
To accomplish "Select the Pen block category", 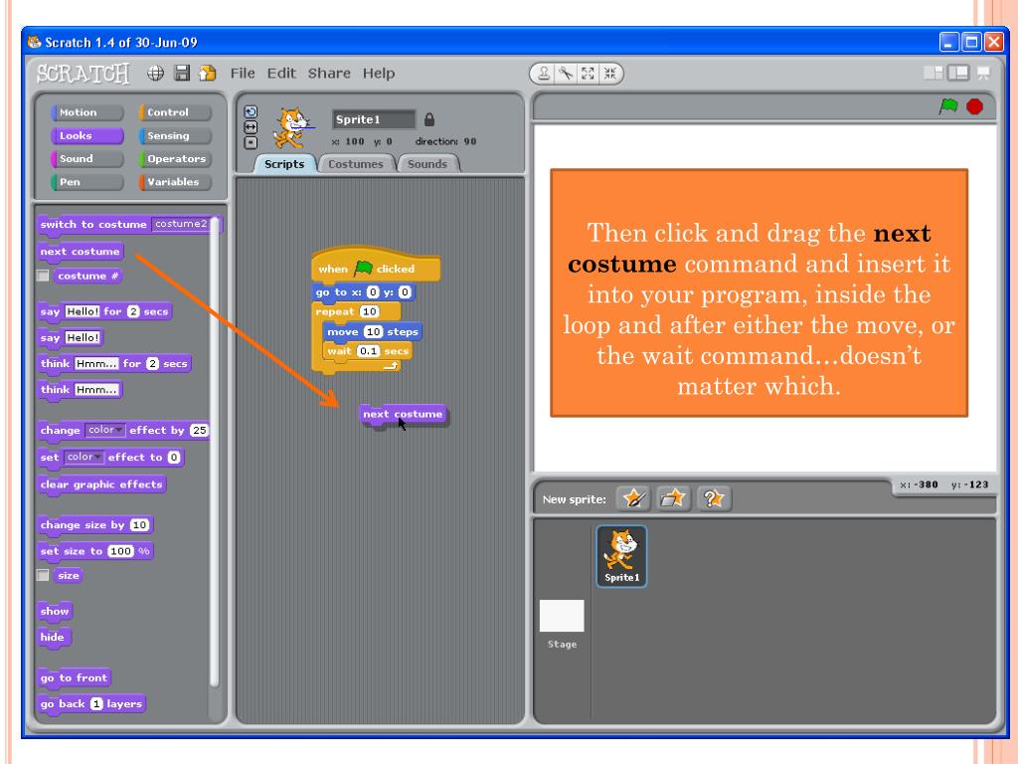I will point(86,182).
